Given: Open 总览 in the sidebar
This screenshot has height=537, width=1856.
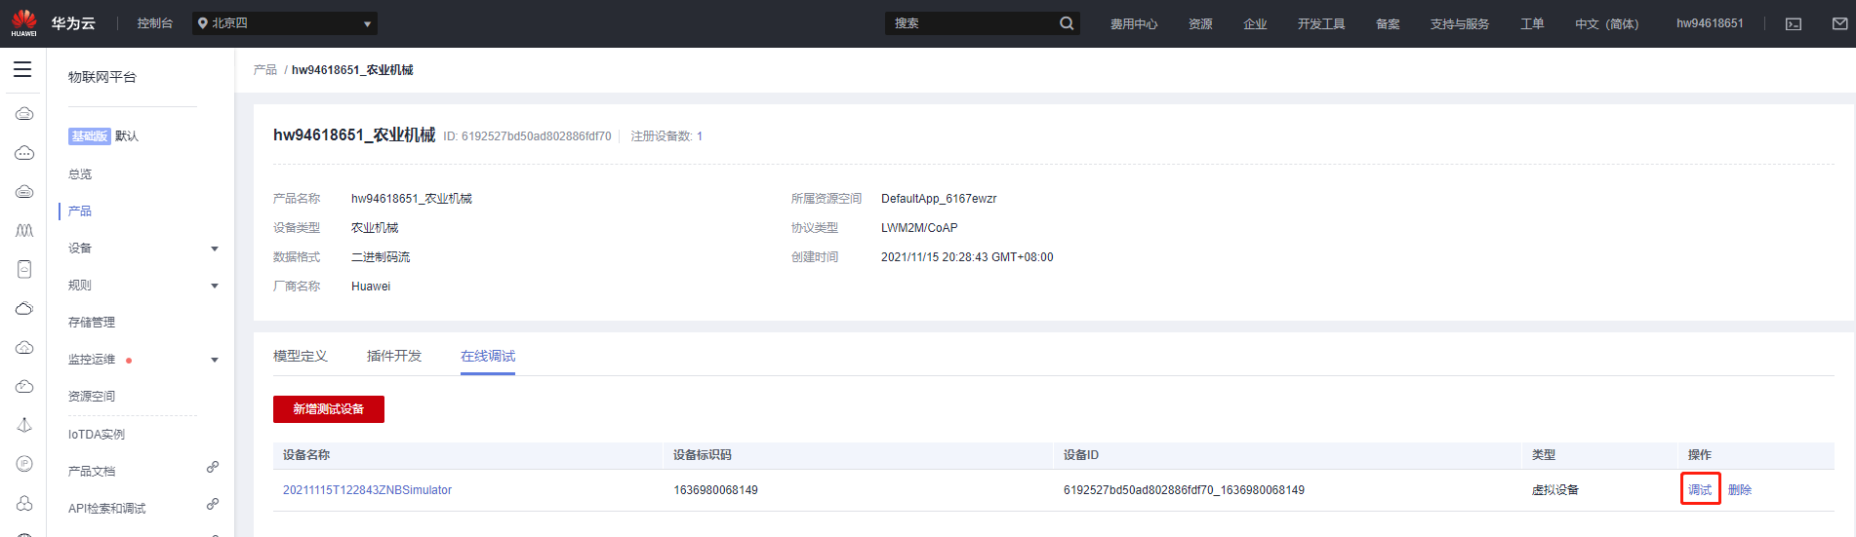Looking at the screenshot, I should [80, 174].
